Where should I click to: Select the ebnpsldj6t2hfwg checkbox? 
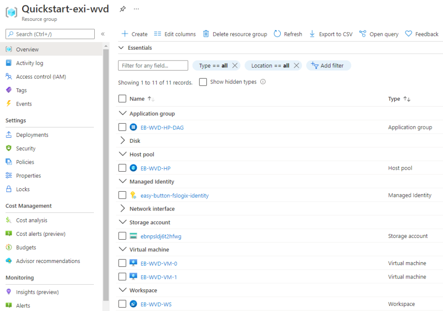click(x=122, y=236)
